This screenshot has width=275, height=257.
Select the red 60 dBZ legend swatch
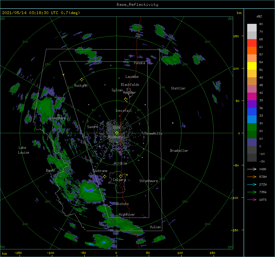tap(252, 43)
